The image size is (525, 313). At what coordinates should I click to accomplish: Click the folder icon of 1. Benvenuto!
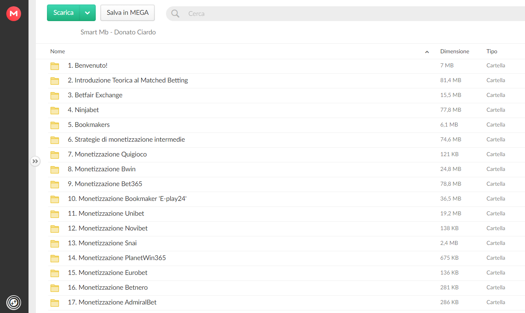point(55,66)
